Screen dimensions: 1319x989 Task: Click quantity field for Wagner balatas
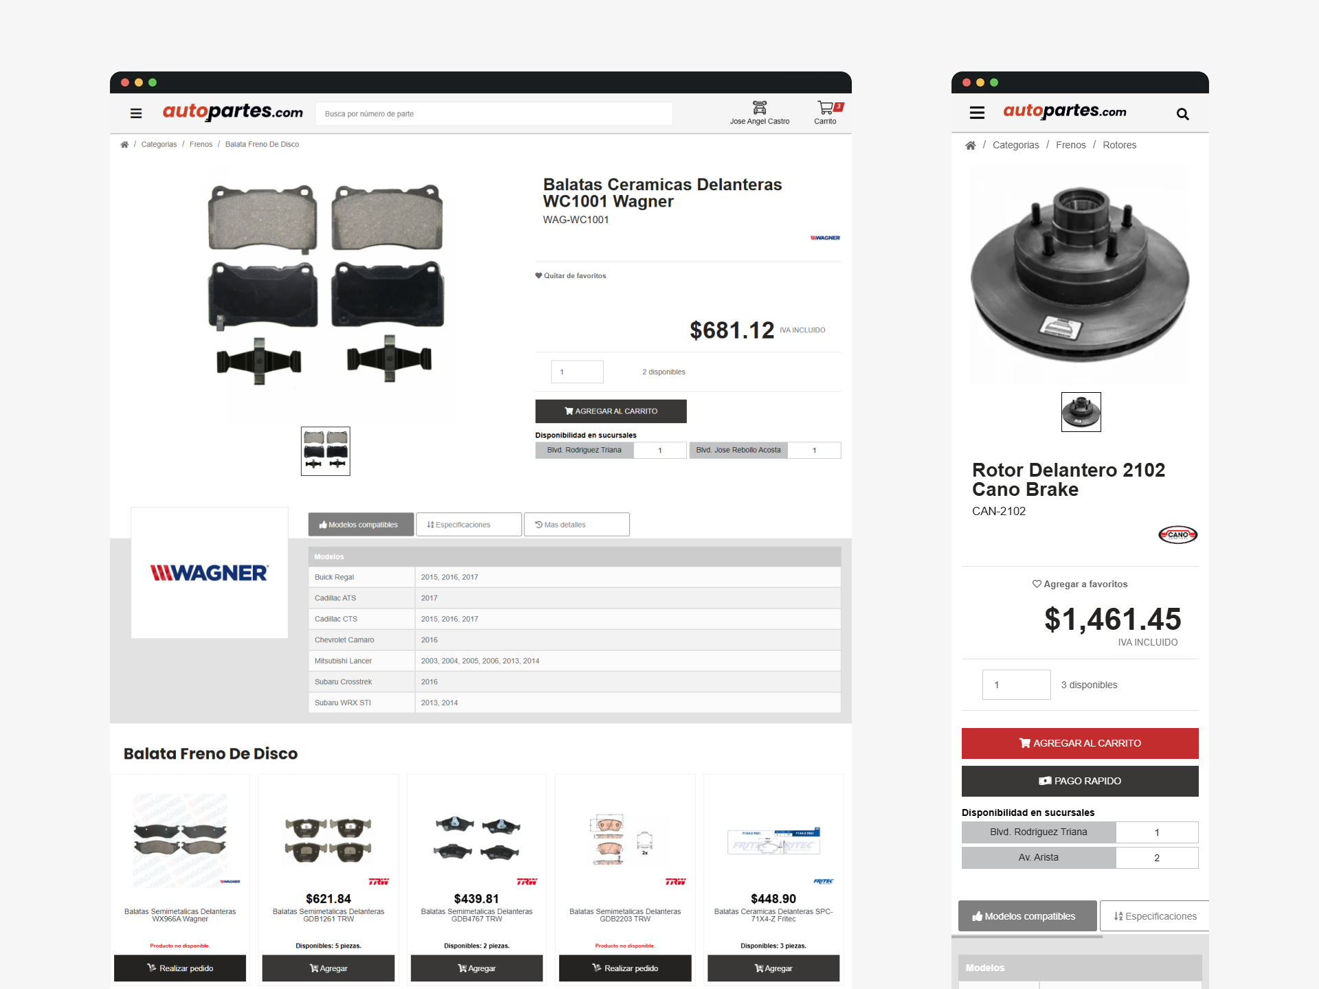[x=577, y=372]
